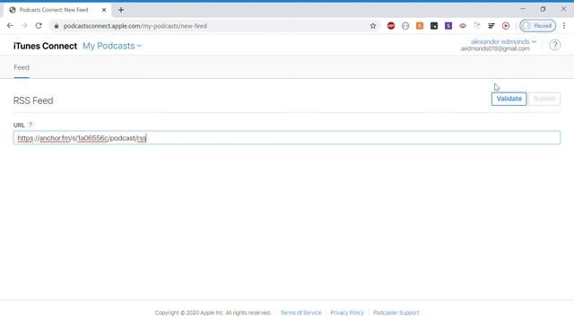This screenshot has height=323, width=574.
Task: Click the Validate button
Action: point(509,99)
